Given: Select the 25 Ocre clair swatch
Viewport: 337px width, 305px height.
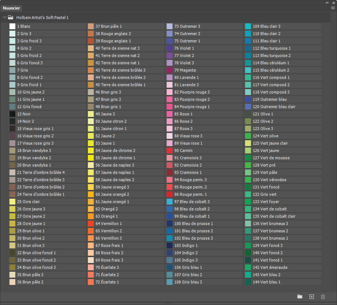Looking at the screenshot, I should coord(12,202).
